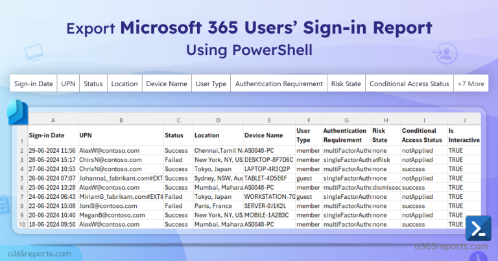The height and width of the screenshot is (261, 498).
Task: Click the 'ChrisN@contoso.com' cell
Action: [x=121, y=169]
